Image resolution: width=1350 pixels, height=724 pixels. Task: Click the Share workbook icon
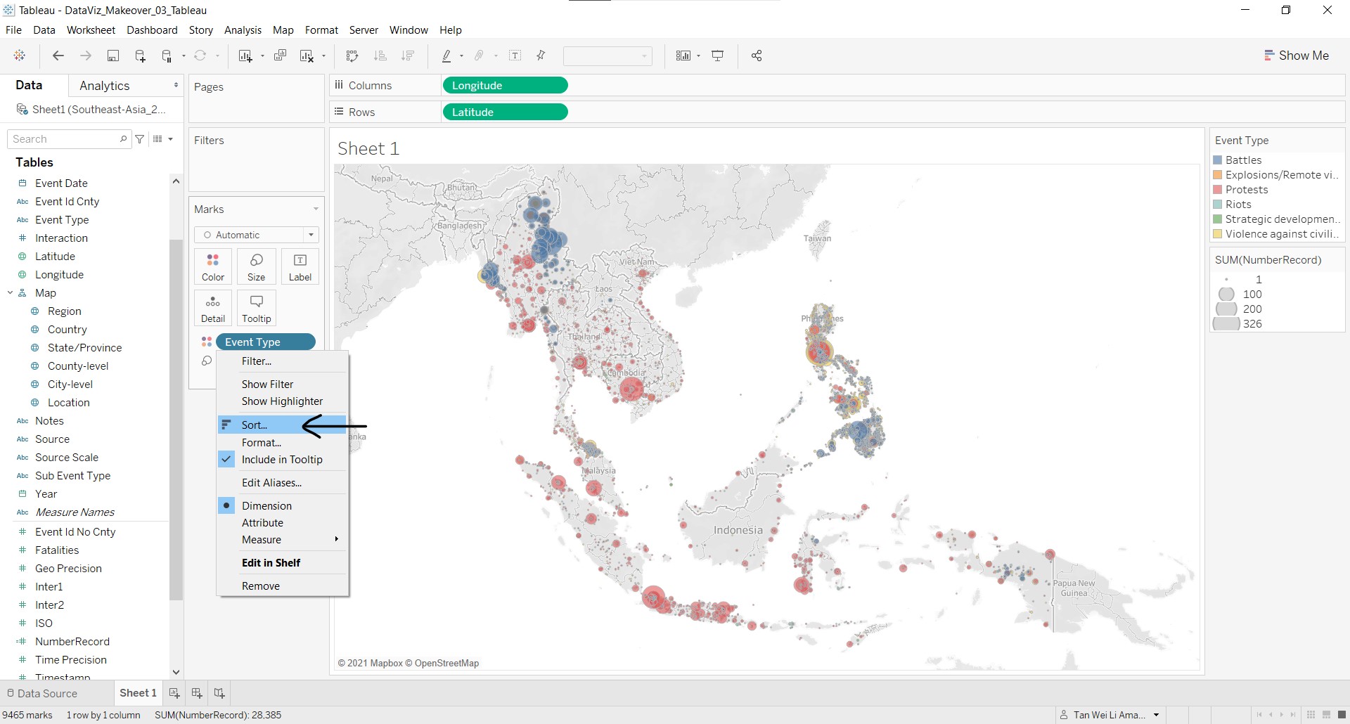(757, 56)
